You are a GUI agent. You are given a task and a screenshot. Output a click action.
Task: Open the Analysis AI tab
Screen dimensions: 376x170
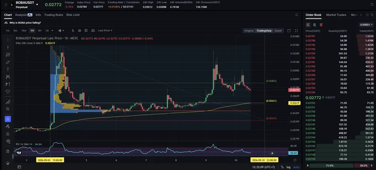coord(24,15)
